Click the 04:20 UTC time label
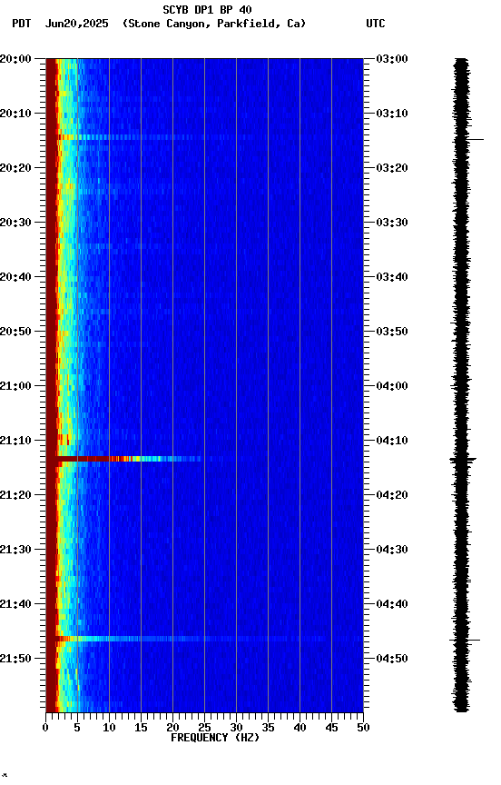The height and width of the screenshot is (785, 501). click(x=392, y=496)
